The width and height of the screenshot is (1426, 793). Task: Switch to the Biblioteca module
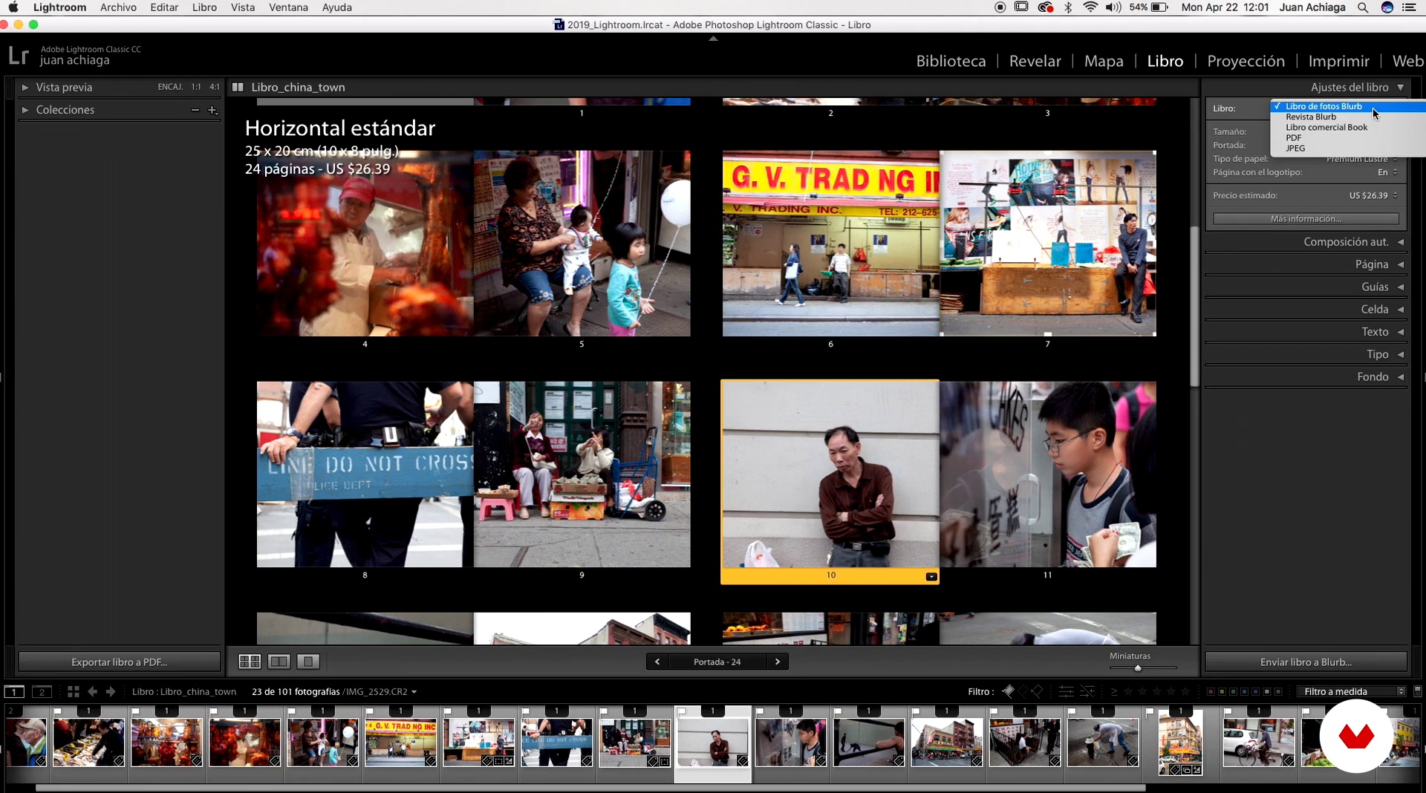951,61
